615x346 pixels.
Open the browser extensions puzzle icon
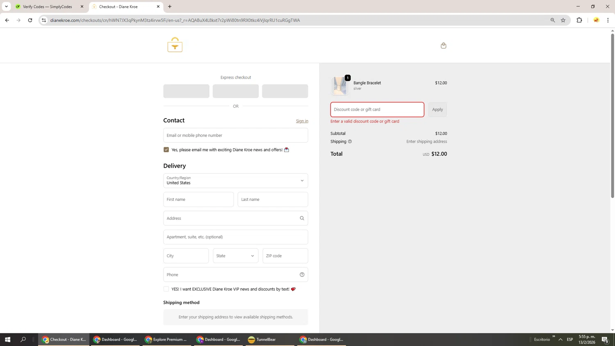click(x=579, y=20)
